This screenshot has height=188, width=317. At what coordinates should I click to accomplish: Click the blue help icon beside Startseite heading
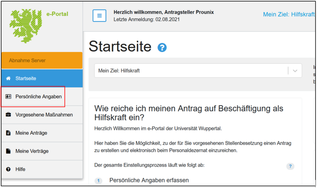pyautogui.click(x=162, y=48)
